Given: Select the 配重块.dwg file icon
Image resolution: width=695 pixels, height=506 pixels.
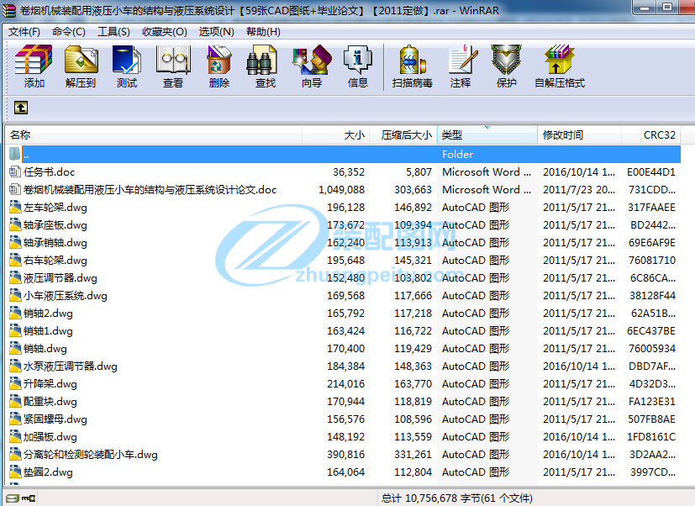Looking at the screenshot, I should click(15, 401).
